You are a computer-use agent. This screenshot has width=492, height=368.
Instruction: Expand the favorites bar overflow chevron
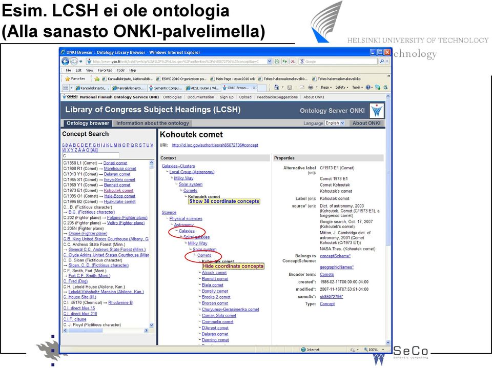click(388, 76)
